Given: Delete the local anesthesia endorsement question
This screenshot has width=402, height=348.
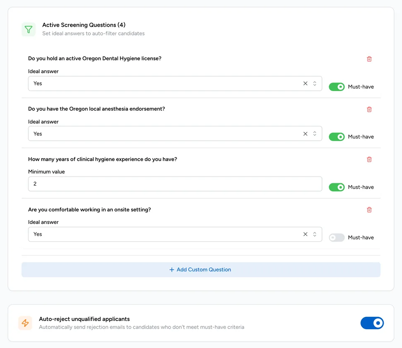Looking at the screenshot, I should click(x=369, y=109).
